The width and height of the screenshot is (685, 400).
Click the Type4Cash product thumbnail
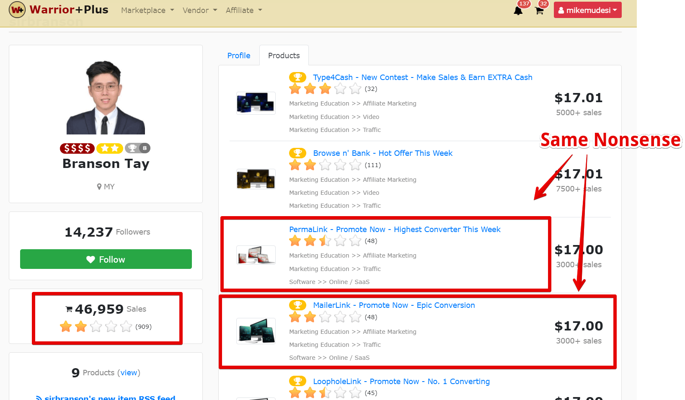tap(256, 103)
